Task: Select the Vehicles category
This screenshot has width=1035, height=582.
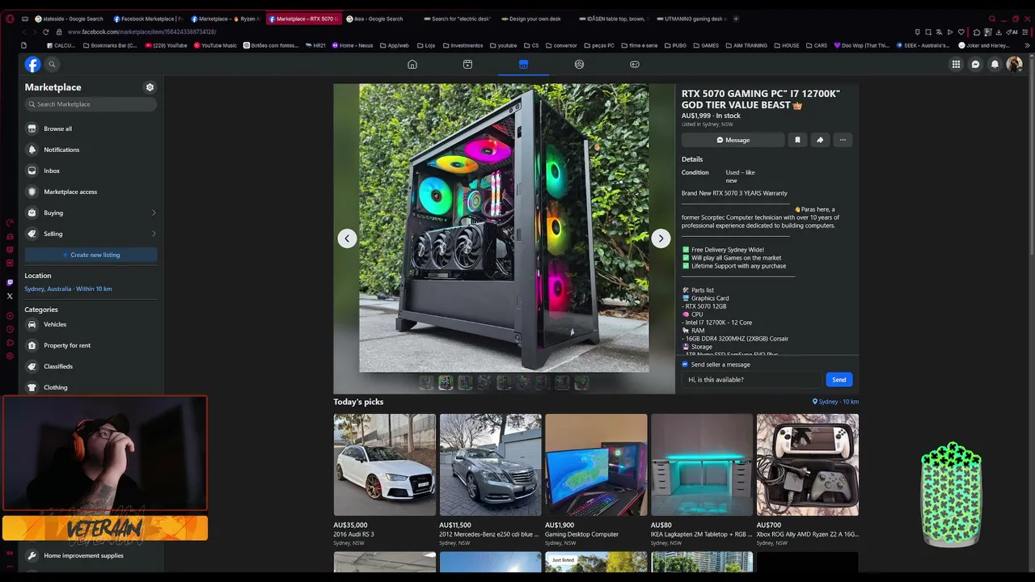Action: (x=91, y=324)
